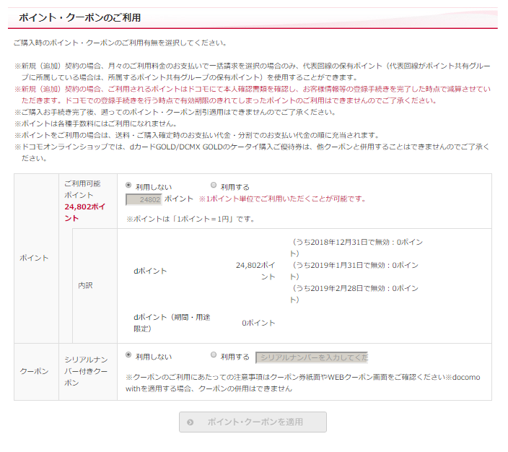Screen dimensions: 508x452
Task: Click the 'クーポン' row header cell
Action: coord(35,371)
